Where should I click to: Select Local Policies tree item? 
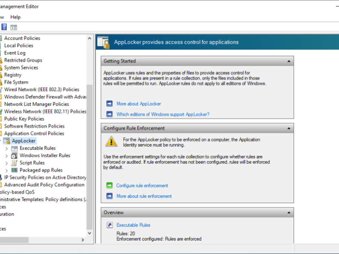[19, 46]
